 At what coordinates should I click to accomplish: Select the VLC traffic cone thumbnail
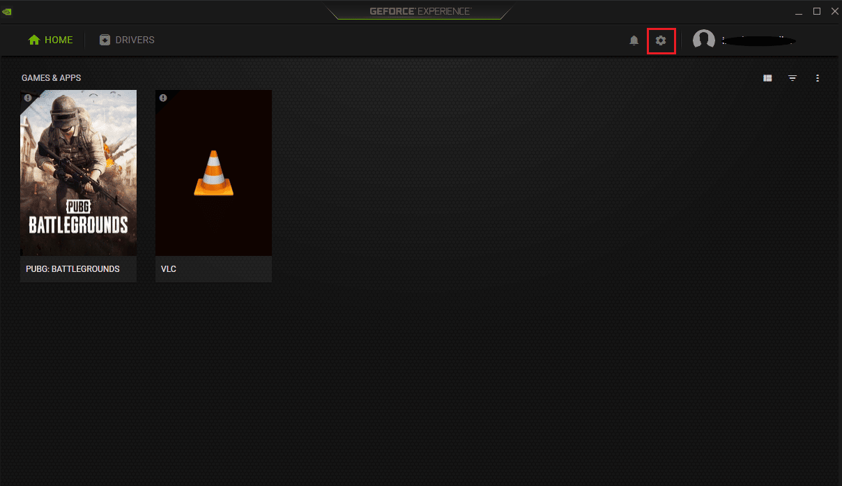click(x=213, y=172)
